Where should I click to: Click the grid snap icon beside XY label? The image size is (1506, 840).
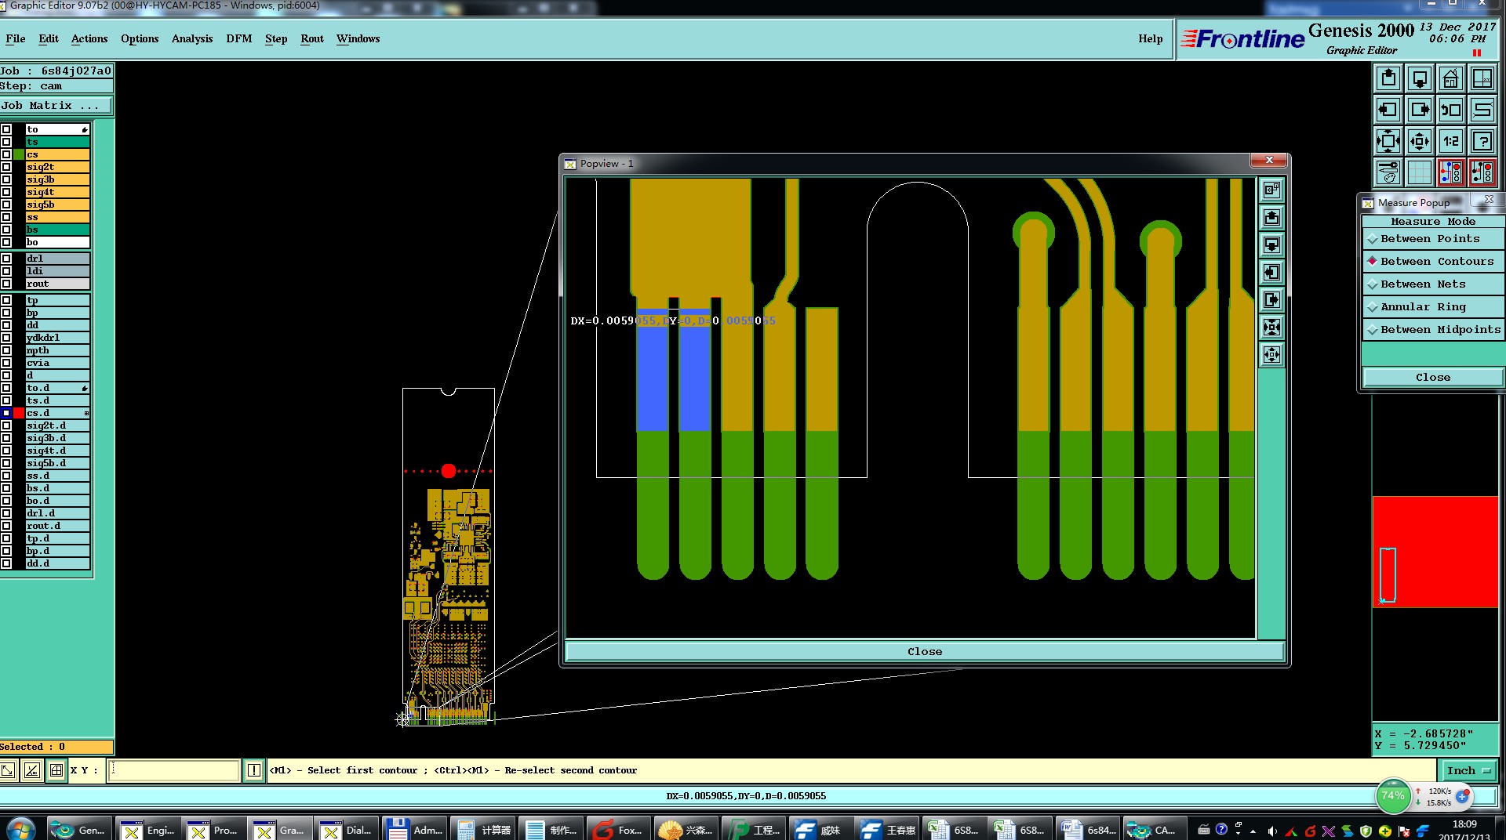(56, 770)
